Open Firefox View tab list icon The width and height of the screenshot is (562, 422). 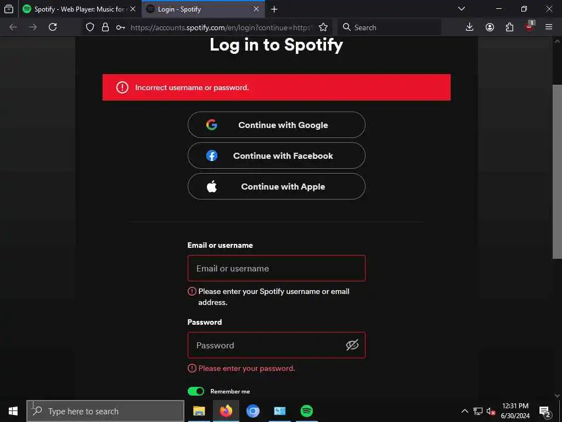tap(9, 9)
